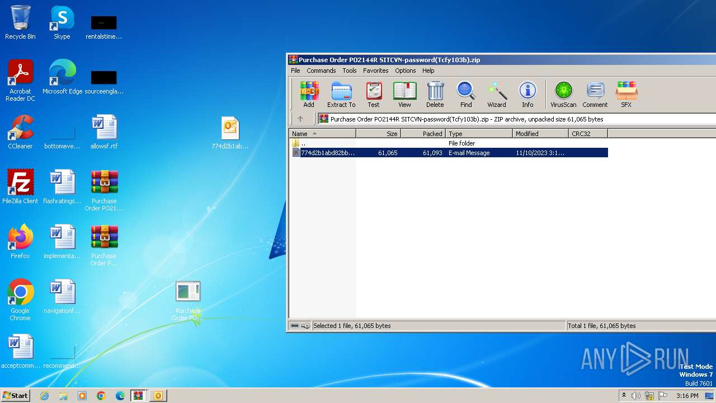Screen dimensions: 716x403
Task: Show hidden system tray icons
Action: (x=624, y=395)
